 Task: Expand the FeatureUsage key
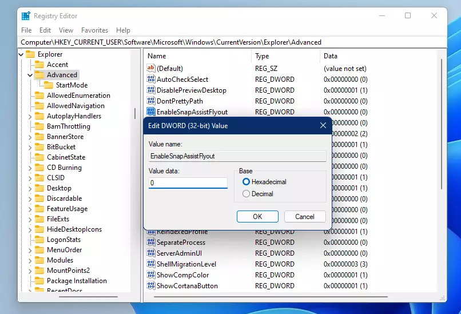30,209
